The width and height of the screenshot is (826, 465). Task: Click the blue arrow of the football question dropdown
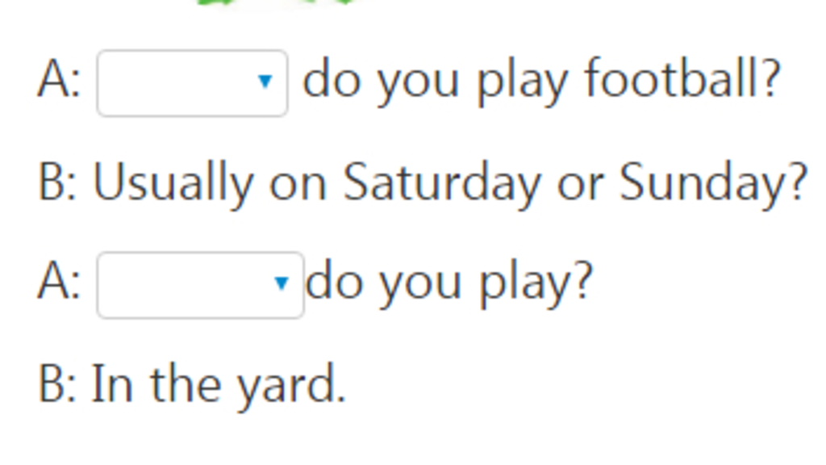click(x=265, y=82)
